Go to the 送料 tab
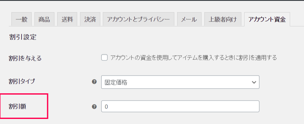 coord(67,19)
